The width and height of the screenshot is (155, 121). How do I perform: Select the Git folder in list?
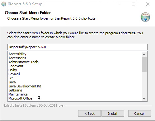[11, 78]
